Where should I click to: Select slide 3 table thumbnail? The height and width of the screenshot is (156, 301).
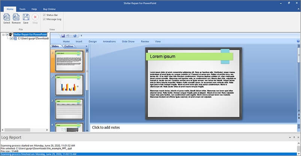(69, 109)
